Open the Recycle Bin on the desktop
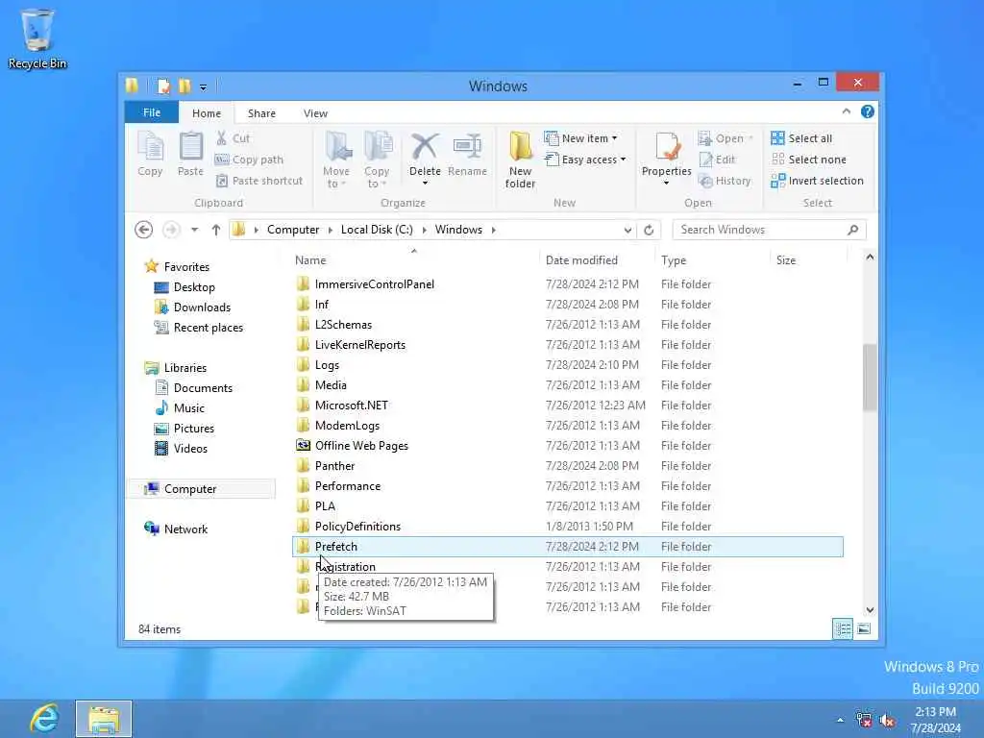The height and width of the screenshot is (738, 984). 37,38
